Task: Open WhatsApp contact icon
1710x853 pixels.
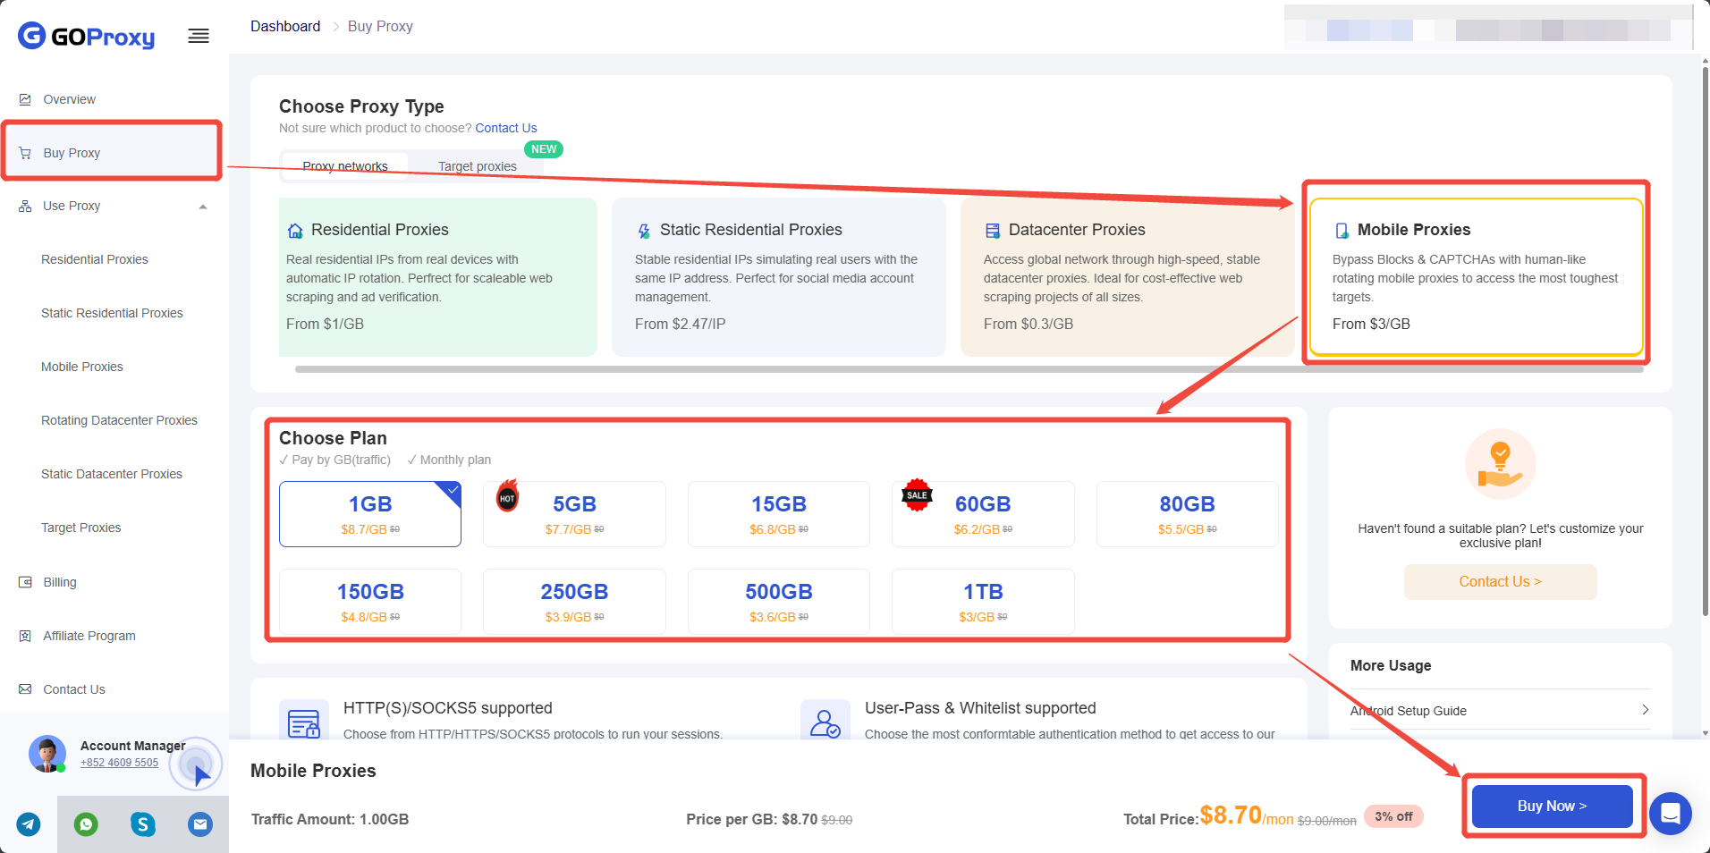Action: coord(86,824)
